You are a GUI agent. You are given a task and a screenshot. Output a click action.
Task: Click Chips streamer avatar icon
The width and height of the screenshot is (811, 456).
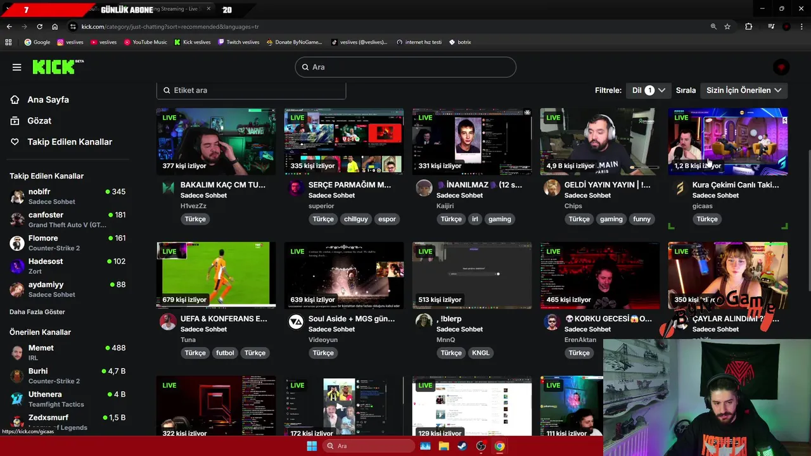[x=552, y=188]
